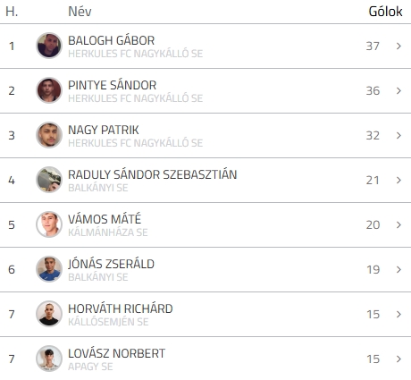Expand the chevron next to 37 goals

click(x=398, y=46)
